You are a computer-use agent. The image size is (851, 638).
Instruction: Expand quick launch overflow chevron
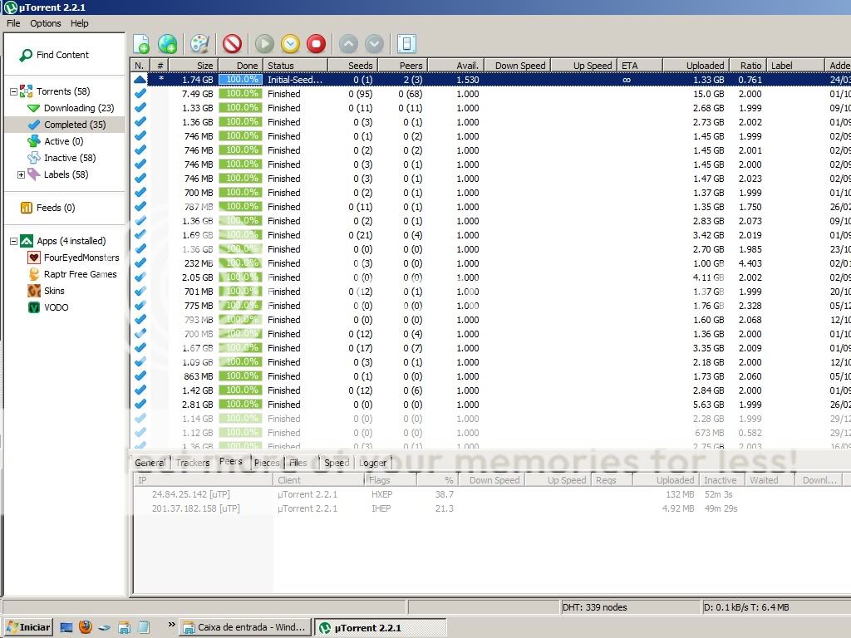171,624
